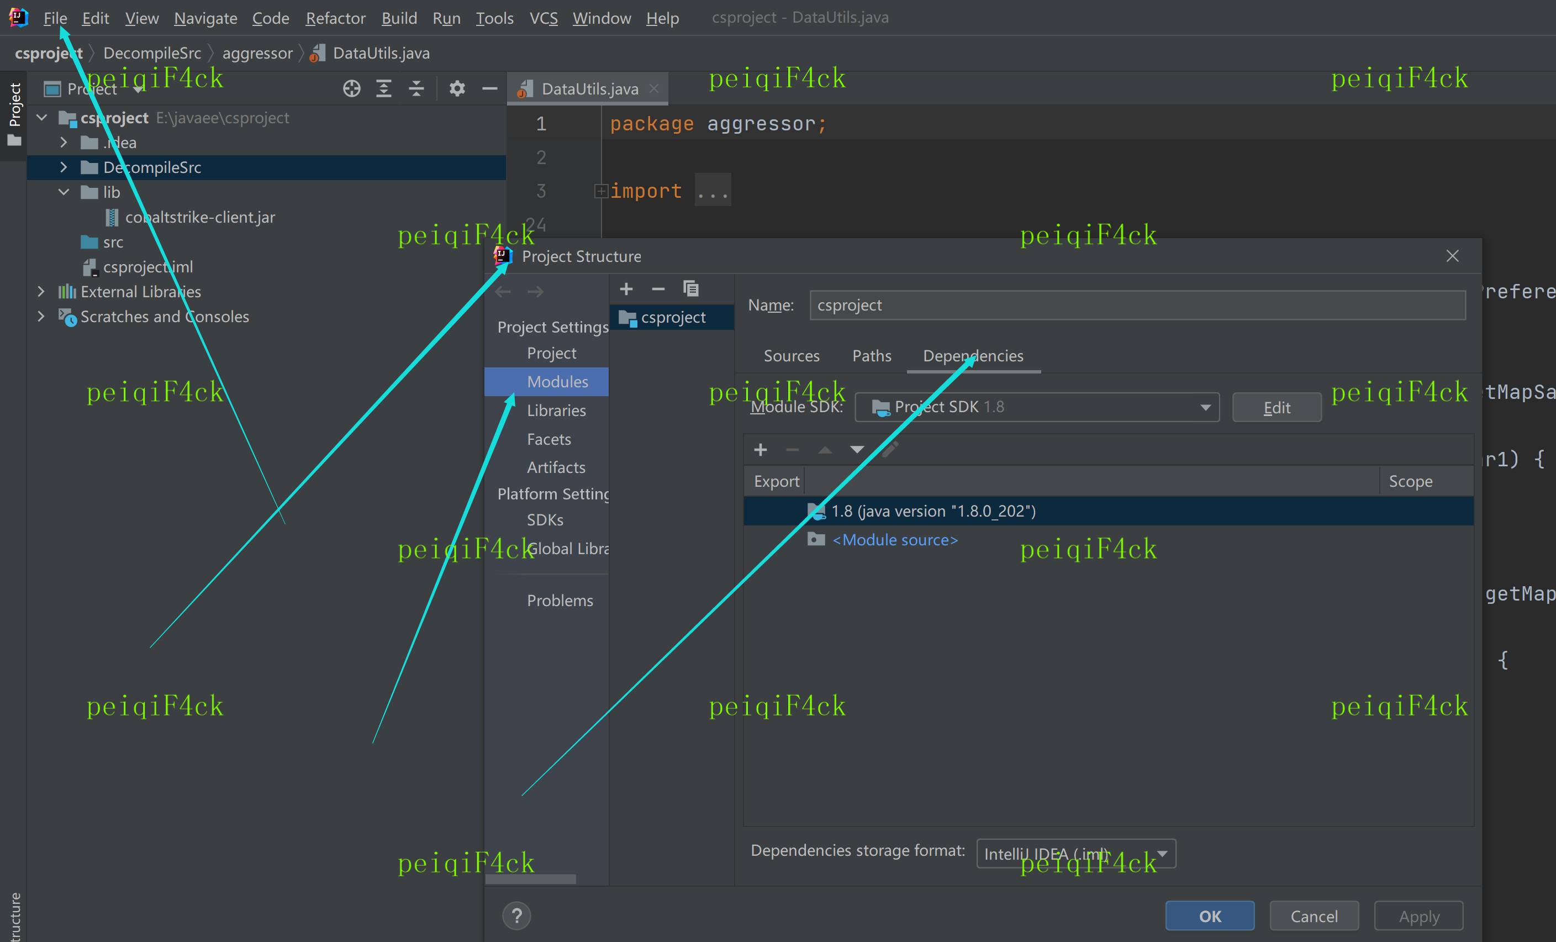Click the left panel horizontal scrollbar
Screen dimensions: 1556x942
pos(530,879)
